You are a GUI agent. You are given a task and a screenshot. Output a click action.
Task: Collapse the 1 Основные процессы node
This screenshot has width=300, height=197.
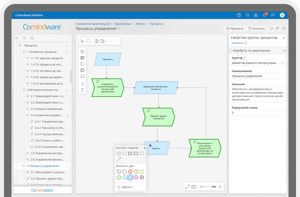point(67,52)
